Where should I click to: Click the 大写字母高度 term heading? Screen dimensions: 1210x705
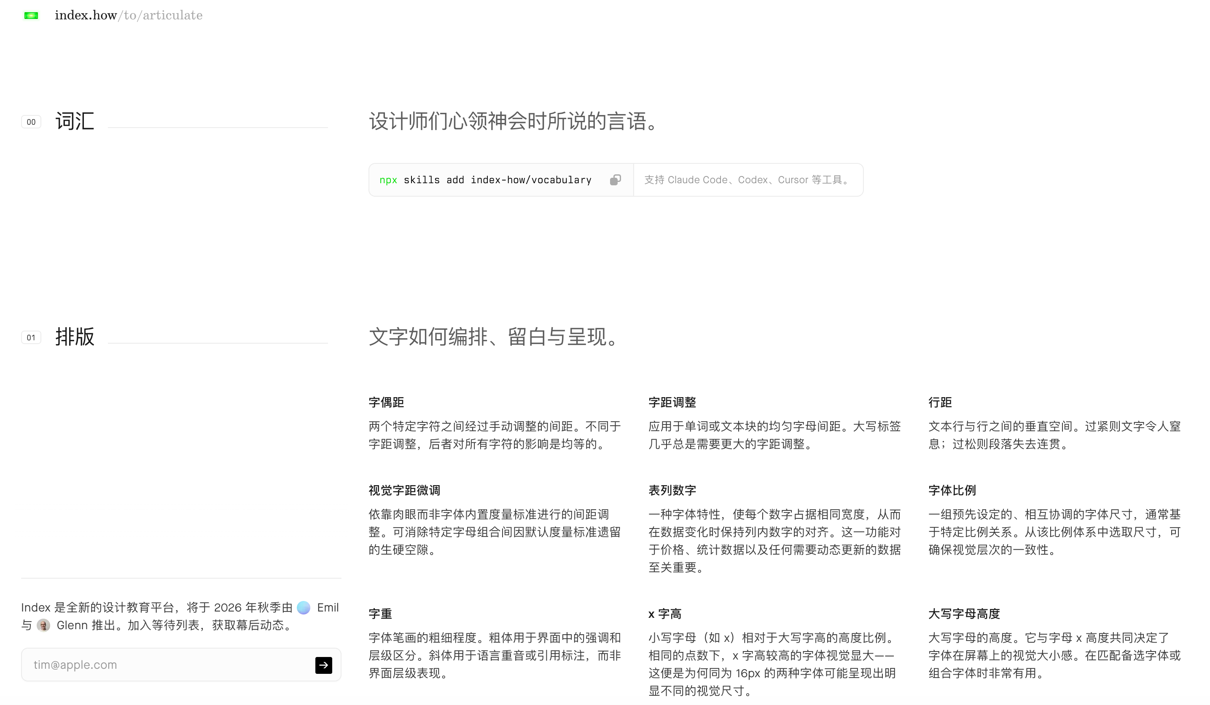[x=964, y=614]
